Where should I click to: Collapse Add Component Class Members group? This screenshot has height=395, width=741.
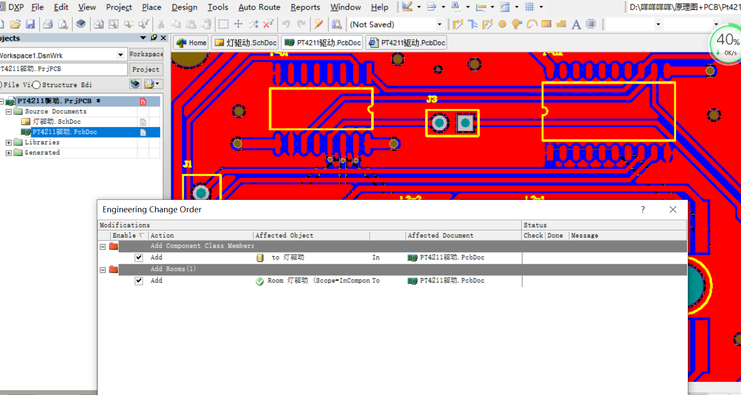click(103, 247)
